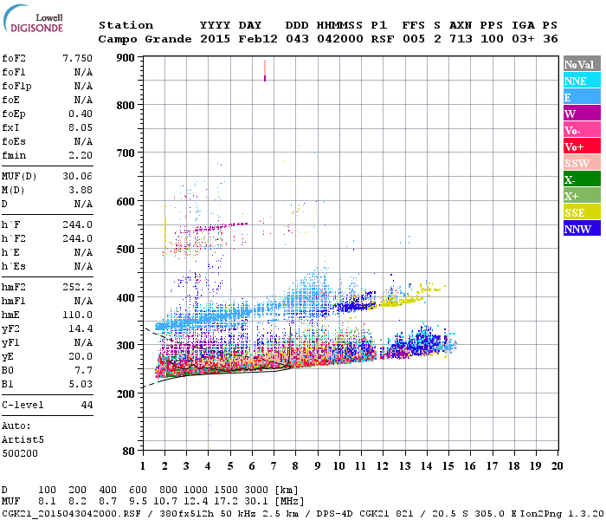Click the IGA value 03+
Image resolution: width=606 pixels, height=520 pixels.
point(523,39)
